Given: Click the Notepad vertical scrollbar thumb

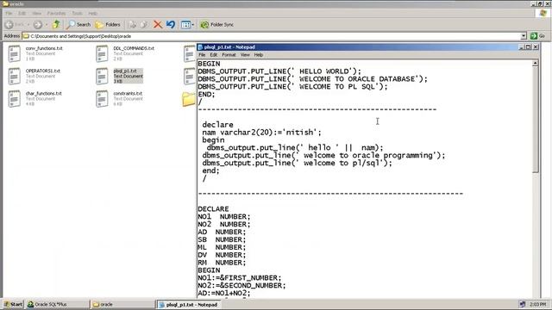Looking at the screenshot, I should coord(535,120).
